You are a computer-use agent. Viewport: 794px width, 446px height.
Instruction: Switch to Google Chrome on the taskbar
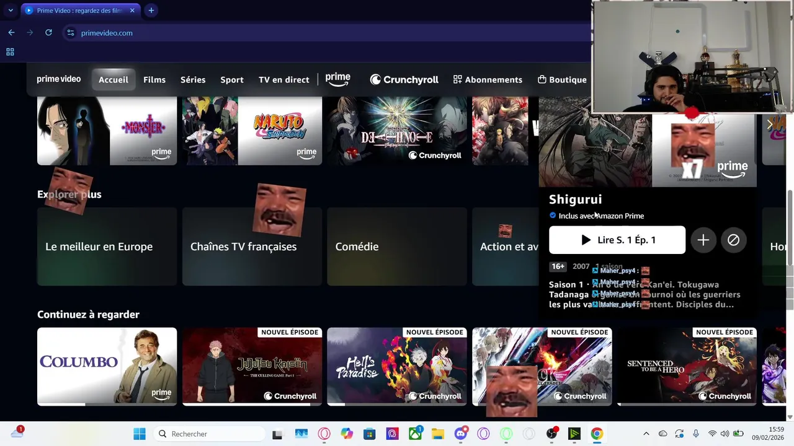tap(597, 434)
